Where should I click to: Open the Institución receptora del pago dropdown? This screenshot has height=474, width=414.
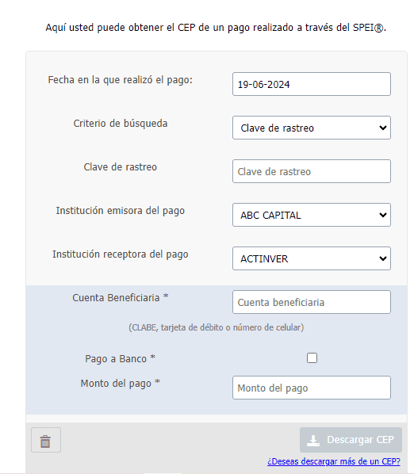click(x=312, y=258)
